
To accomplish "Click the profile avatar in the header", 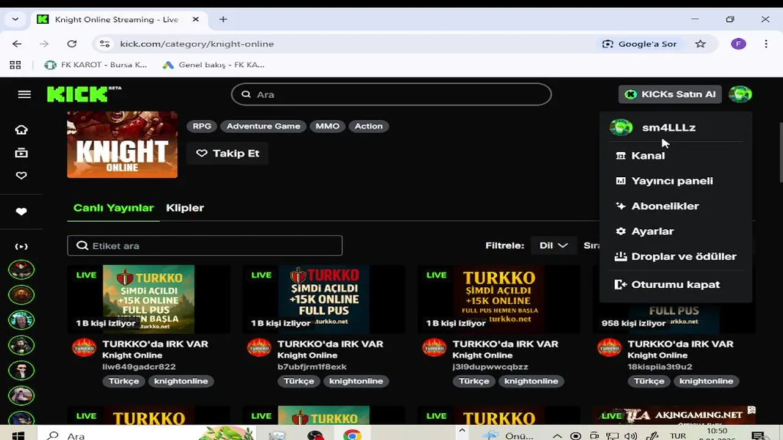I will [x=740, y=94].
